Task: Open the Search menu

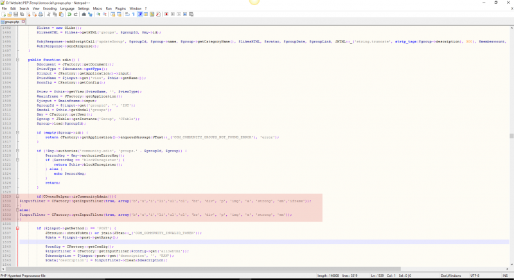Action: pyautogui.click(x=24, y=8)
